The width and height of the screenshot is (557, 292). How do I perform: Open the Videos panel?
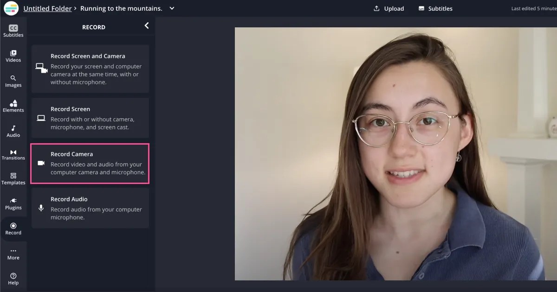[13, 56]
